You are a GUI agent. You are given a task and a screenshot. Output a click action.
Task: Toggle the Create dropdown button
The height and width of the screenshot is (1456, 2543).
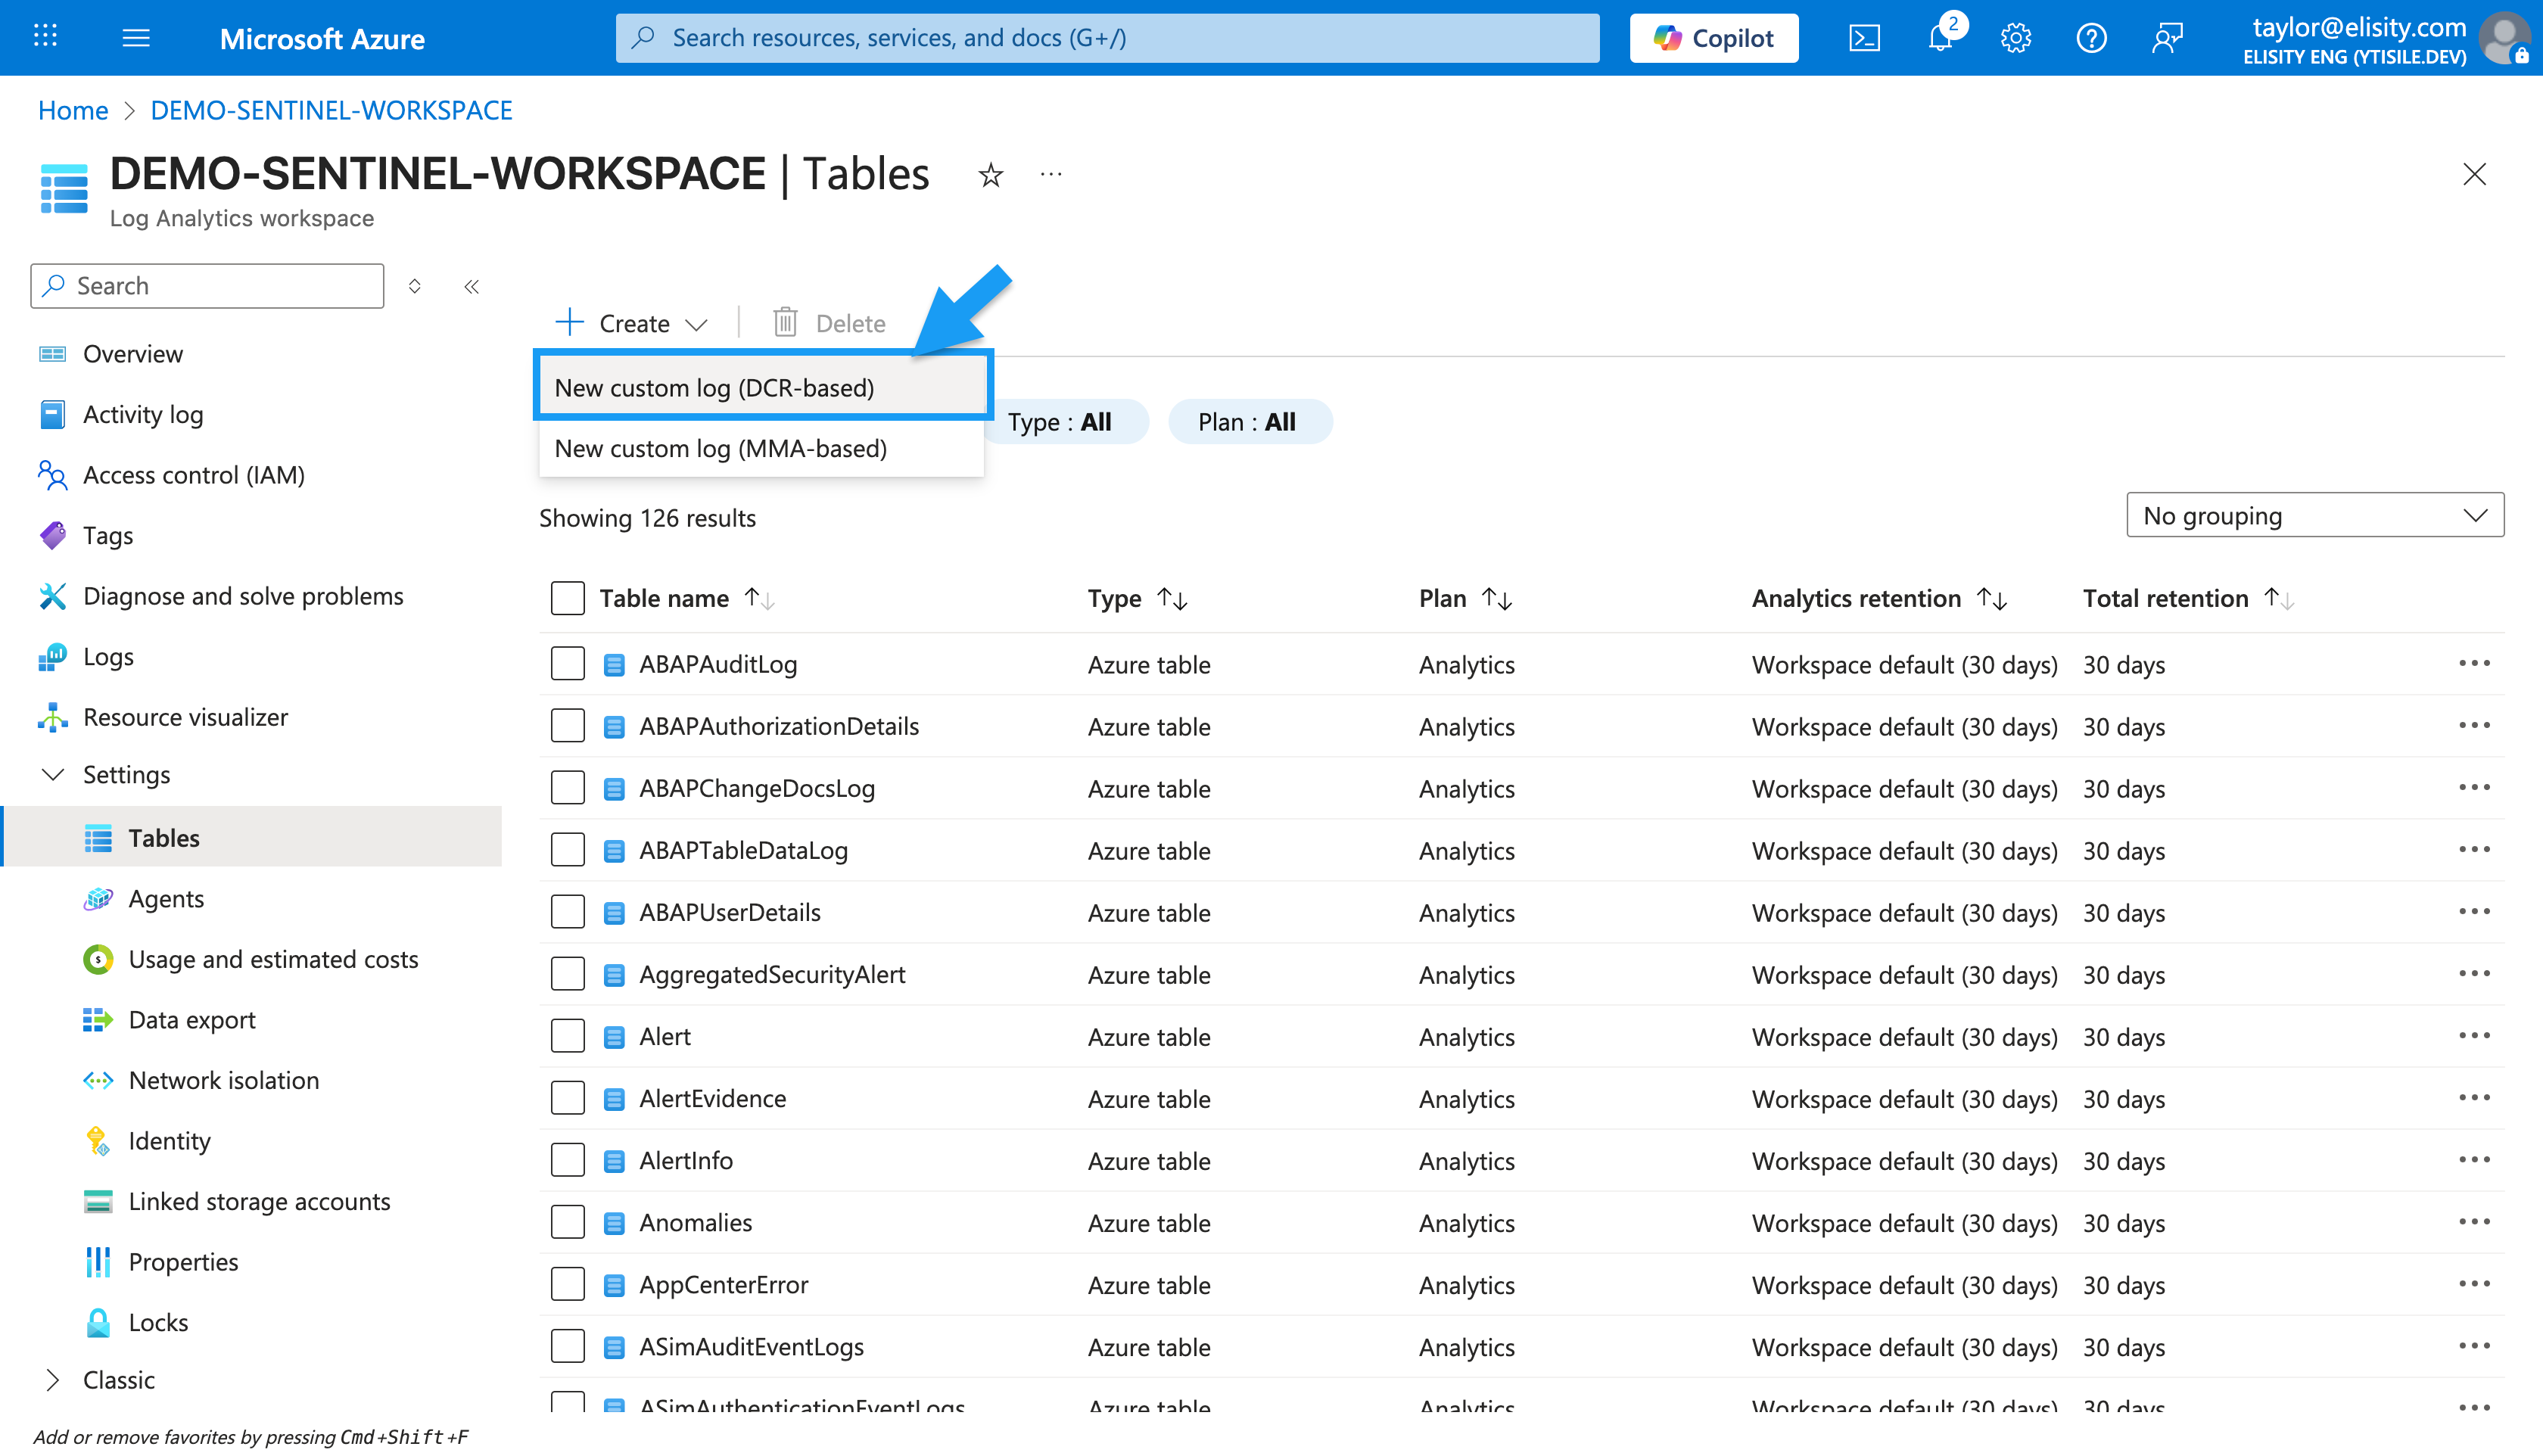632,323
